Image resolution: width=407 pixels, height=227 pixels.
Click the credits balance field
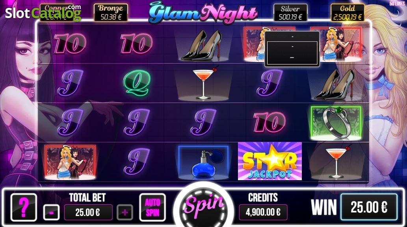(x=263, y=212)
